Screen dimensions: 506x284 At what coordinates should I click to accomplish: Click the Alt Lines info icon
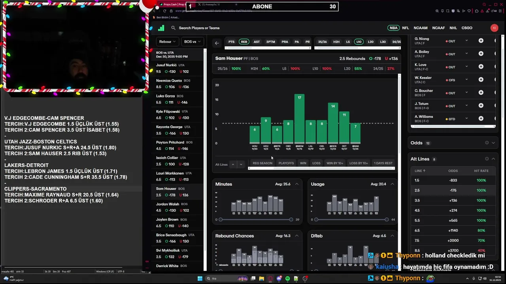[487, 159]
